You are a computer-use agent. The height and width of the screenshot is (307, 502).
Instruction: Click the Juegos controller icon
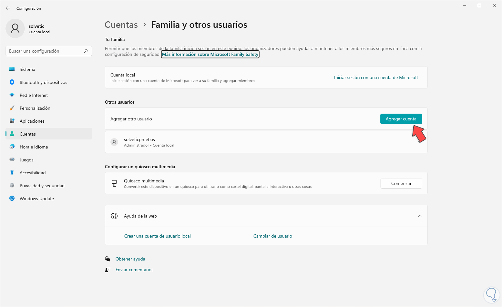12,160
